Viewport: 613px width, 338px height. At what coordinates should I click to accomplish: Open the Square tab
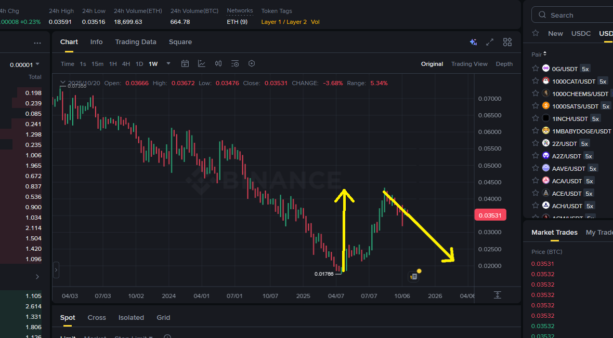point(180,42)
